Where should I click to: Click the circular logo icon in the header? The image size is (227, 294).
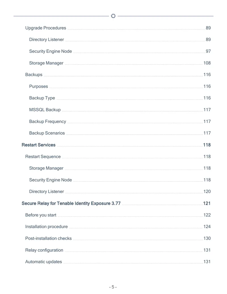[x=113, y=16]
